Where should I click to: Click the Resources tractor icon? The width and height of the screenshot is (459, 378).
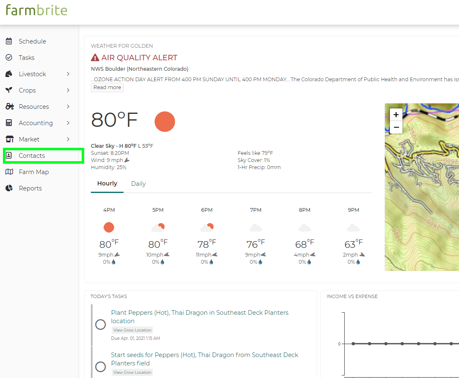tap(10, 106)
